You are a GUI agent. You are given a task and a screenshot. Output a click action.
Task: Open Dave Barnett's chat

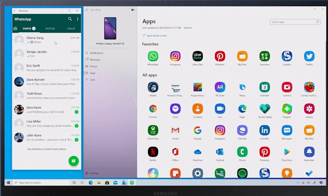[x=46, y=82]
